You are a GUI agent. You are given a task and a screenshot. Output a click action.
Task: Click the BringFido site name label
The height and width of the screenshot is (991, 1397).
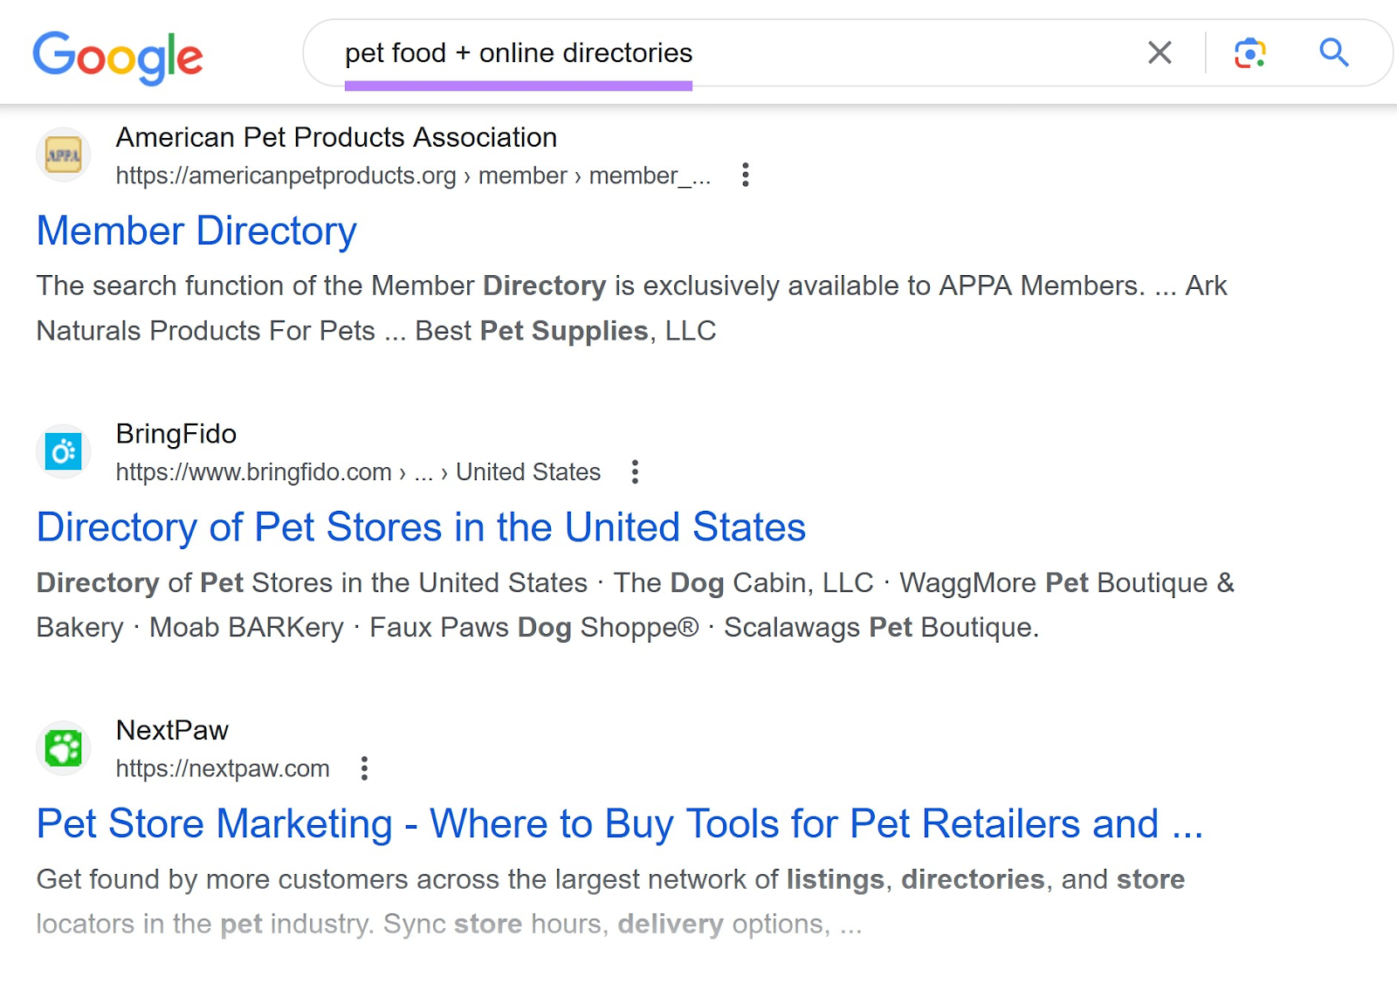(x=176, y=434)
